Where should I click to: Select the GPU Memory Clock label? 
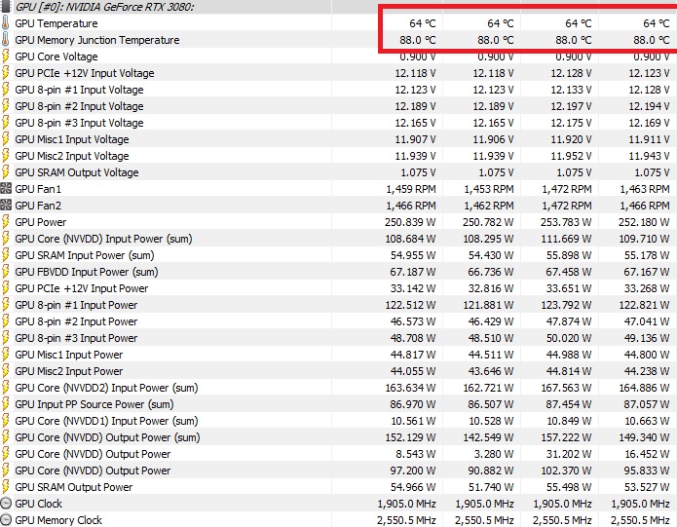[58, 520]
